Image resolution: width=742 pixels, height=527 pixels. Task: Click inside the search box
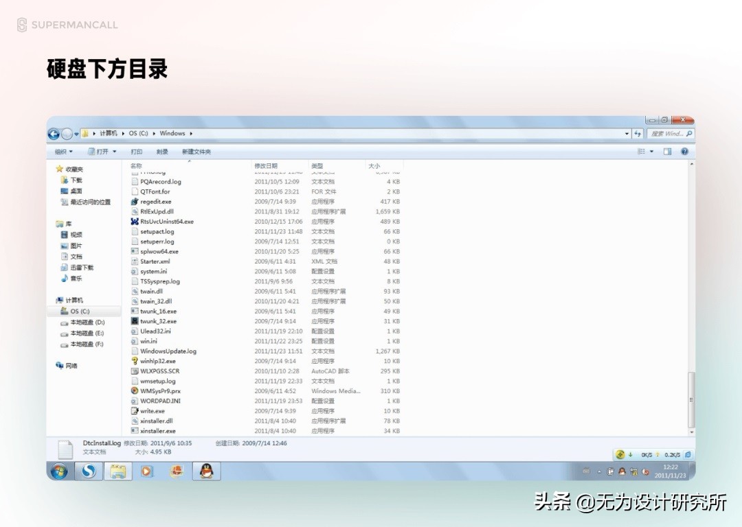670,133
